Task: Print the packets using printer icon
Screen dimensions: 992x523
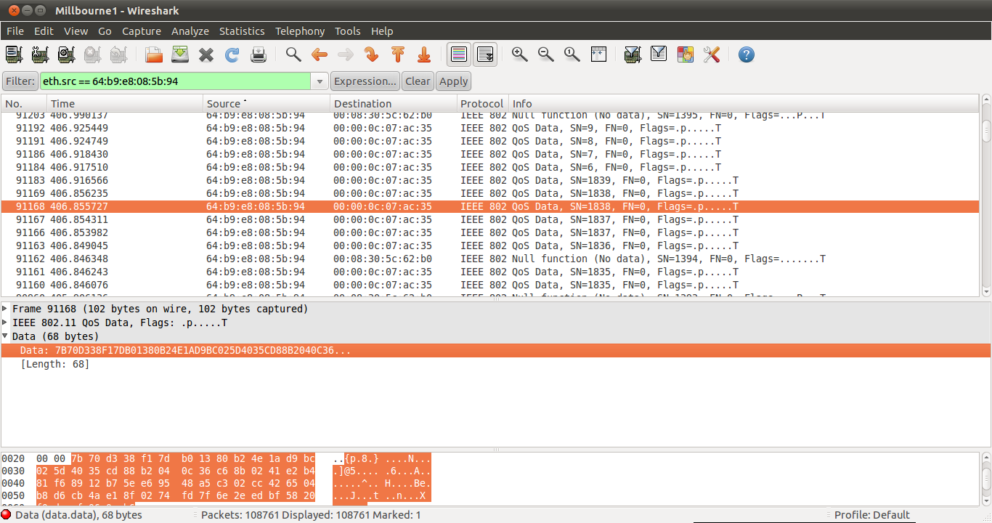Action: [259, 54]
